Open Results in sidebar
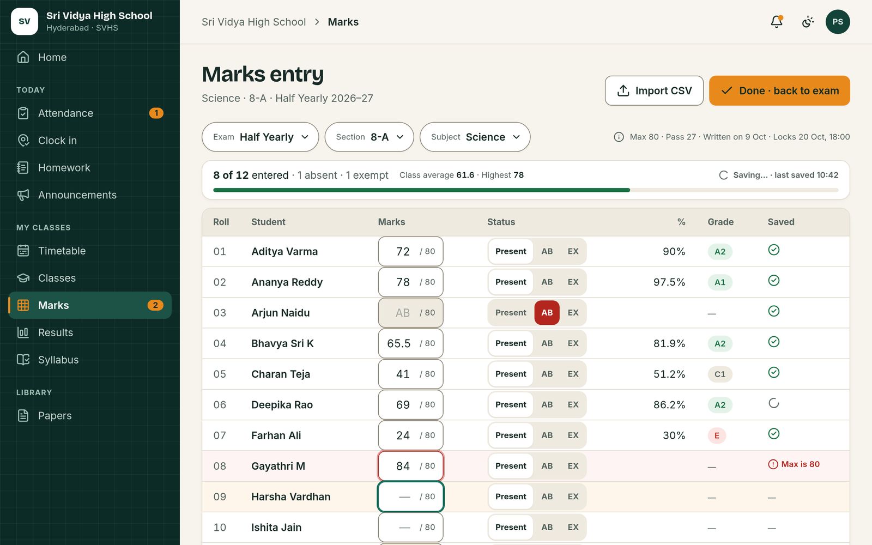The image size is (872, 545). 90,332
